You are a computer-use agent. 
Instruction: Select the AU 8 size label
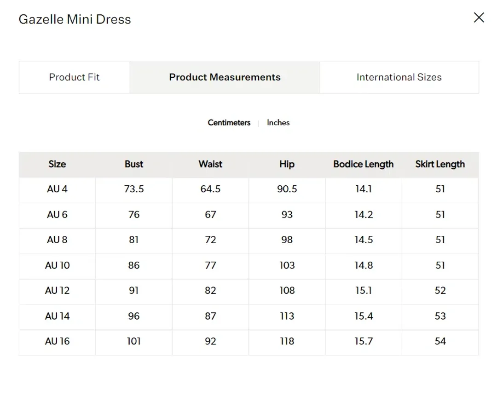tap(57, 240)
